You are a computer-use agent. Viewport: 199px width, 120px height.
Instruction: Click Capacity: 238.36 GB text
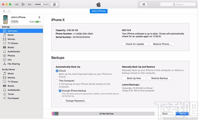tap(67, 30)
